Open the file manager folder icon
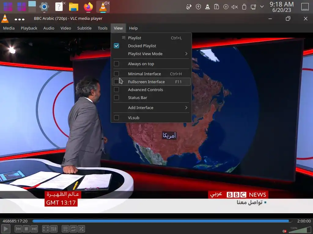 click(x=74, y=7)
